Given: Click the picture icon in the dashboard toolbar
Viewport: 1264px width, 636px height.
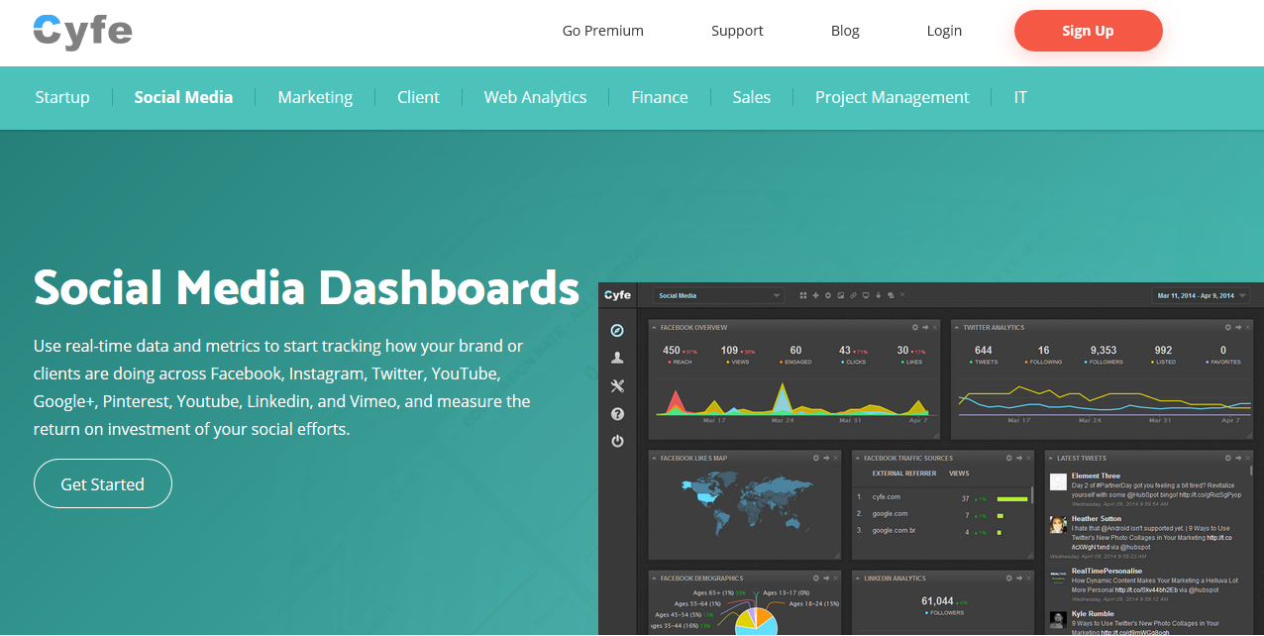Looking at the screenshot, I should coord(841,295).
